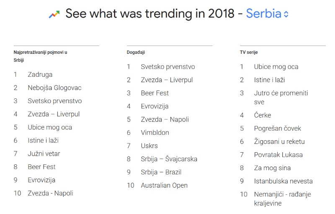Select Pogrešan čovek TV series
Image resolution: width=335 pixels, height=214 pixels.
277,128
